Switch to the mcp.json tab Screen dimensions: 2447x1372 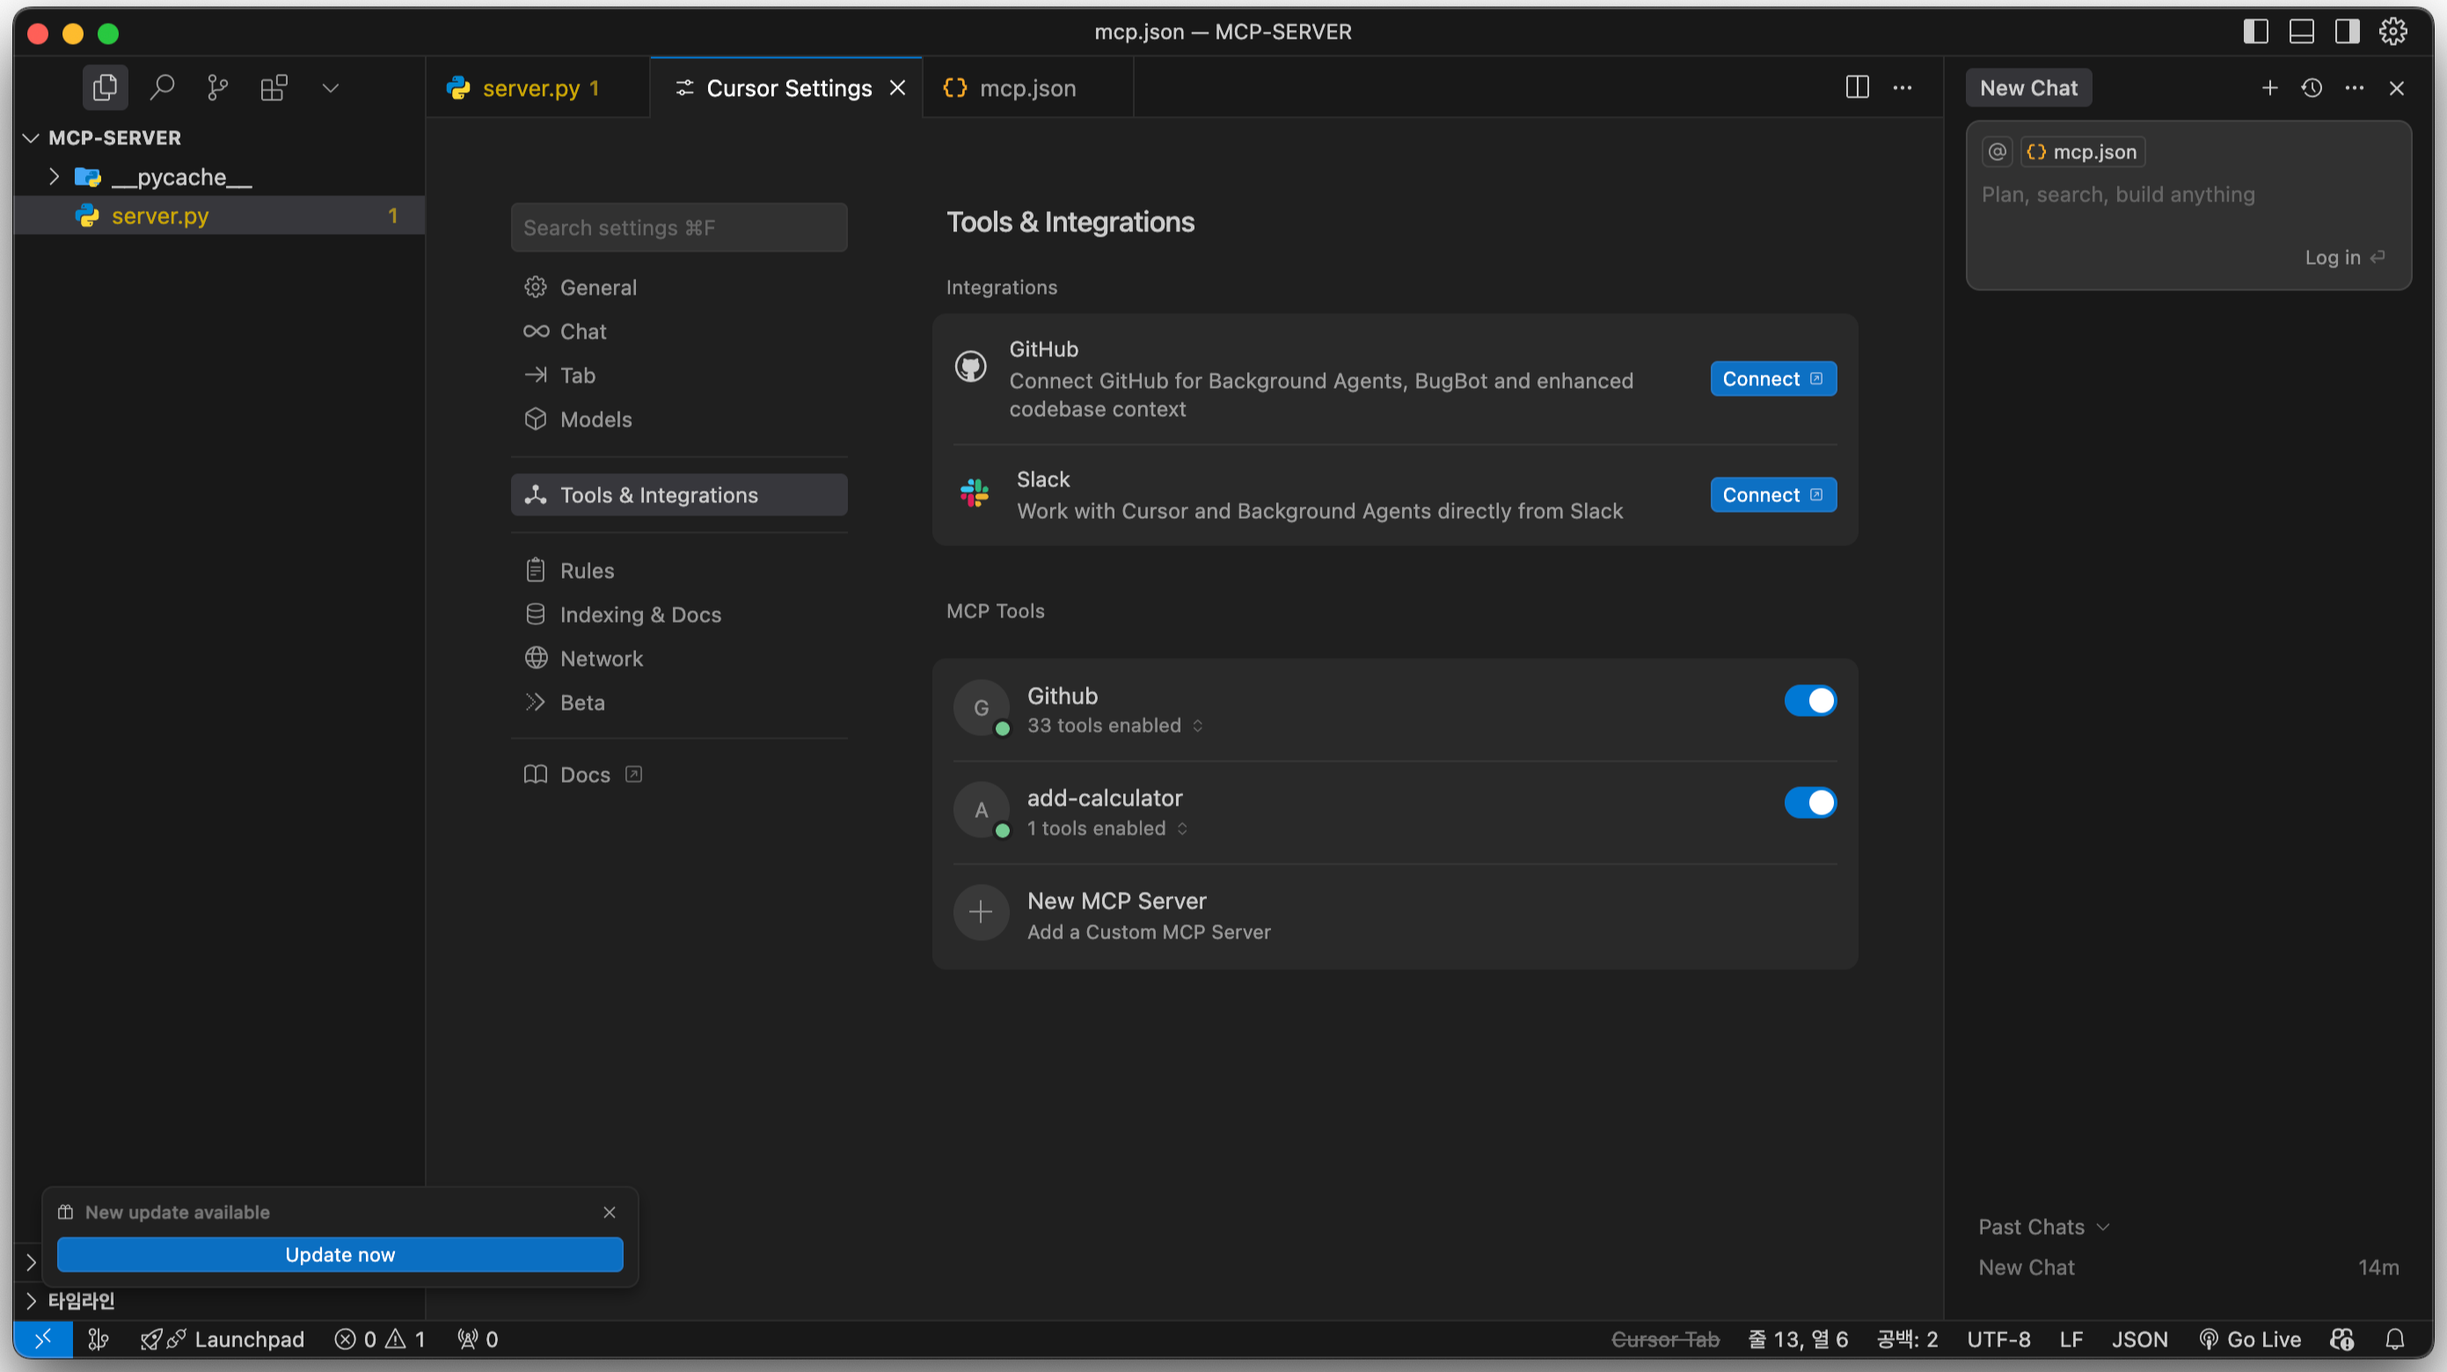pos(1026,88)
